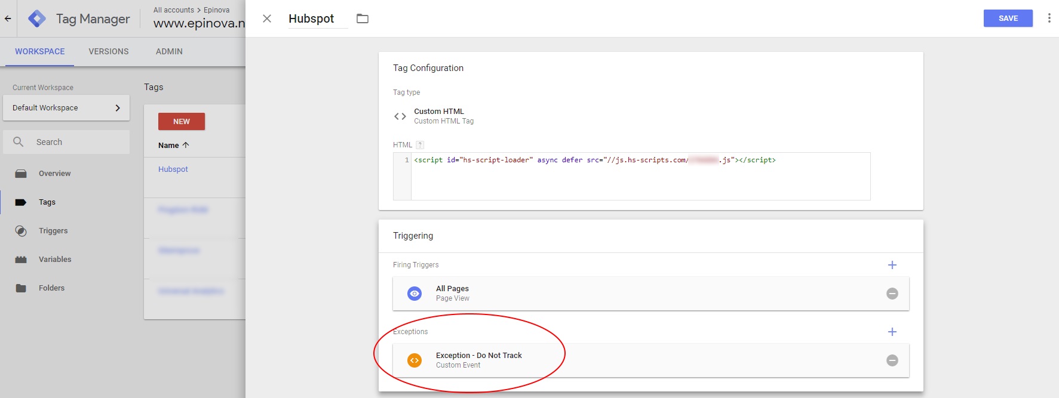
Task: Click the HTML help question mark icon
Action: (420, 145)
